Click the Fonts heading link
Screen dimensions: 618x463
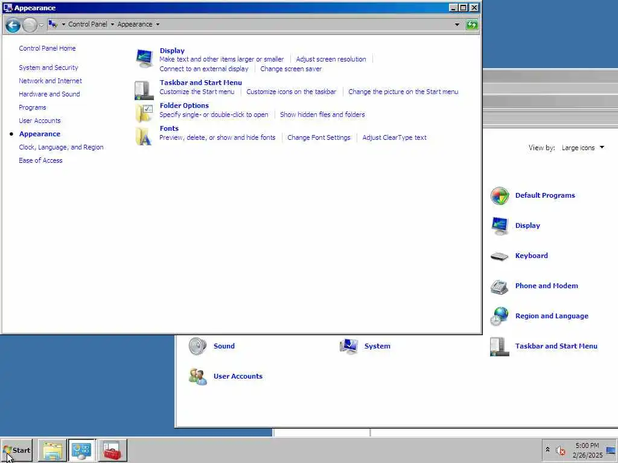coord(169,128)
